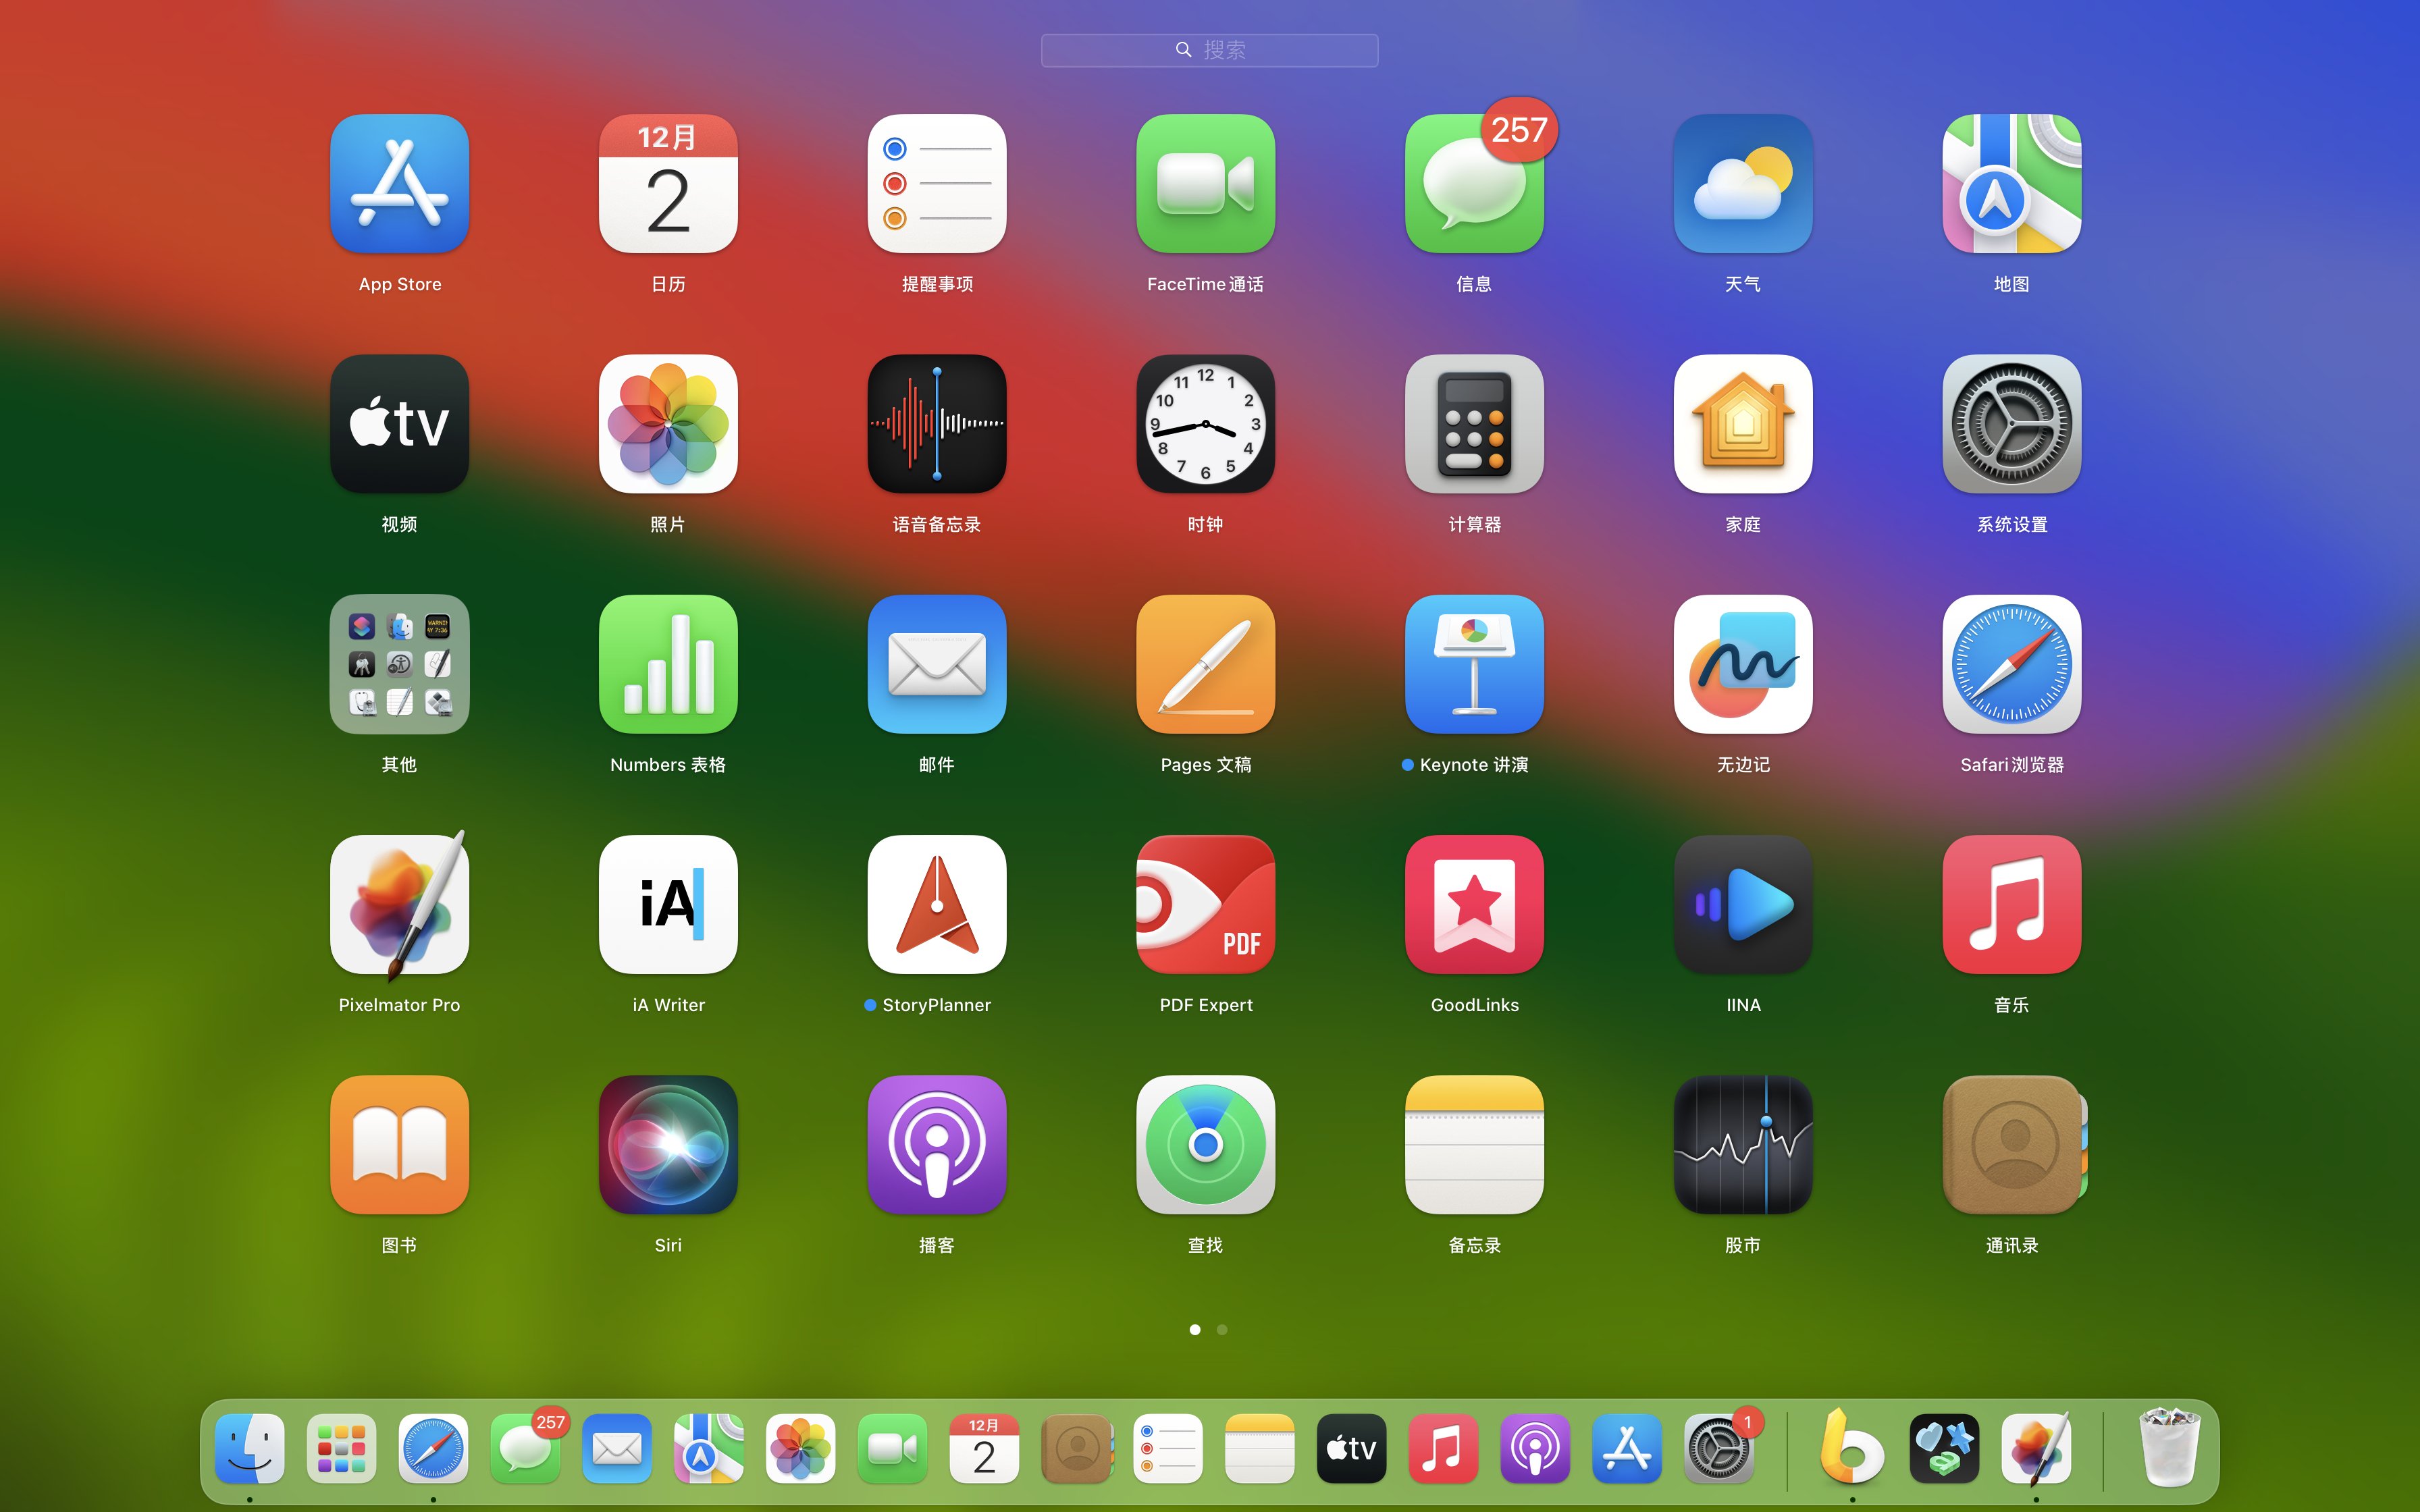2420x1512 pixels.
Task: Launch the iA Writer app
Action: [x=668, y=905]
